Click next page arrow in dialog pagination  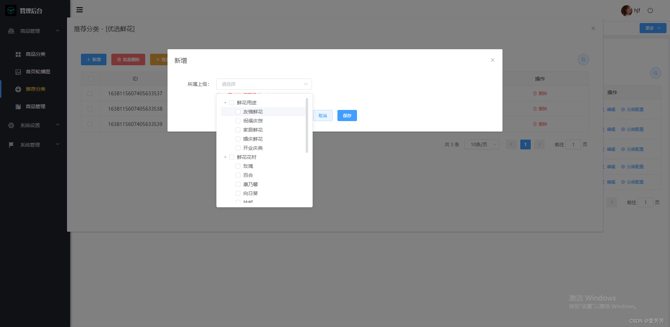tap(539, 144)
